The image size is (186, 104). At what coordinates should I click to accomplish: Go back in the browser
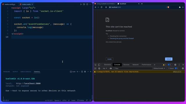coord(95,7)
